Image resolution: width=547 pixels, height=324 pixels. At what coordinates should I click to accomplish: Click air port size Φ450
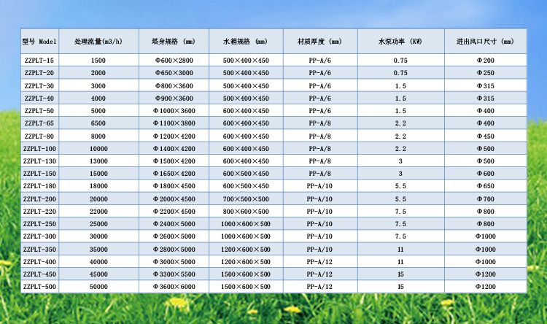click(486, 136)
